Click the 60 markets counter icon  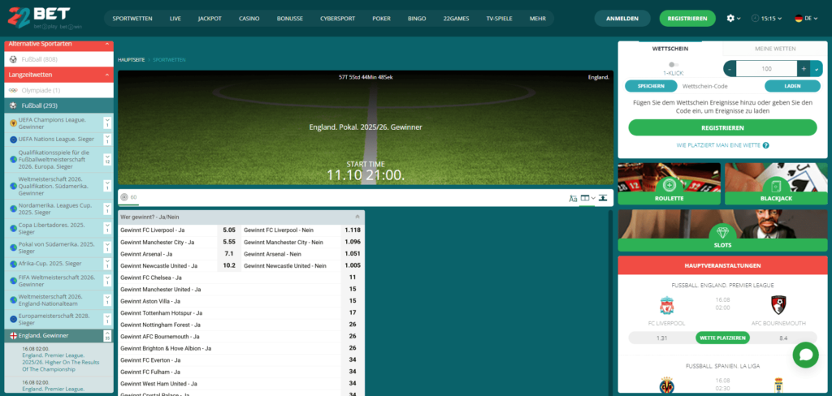[x=124, y=197]
